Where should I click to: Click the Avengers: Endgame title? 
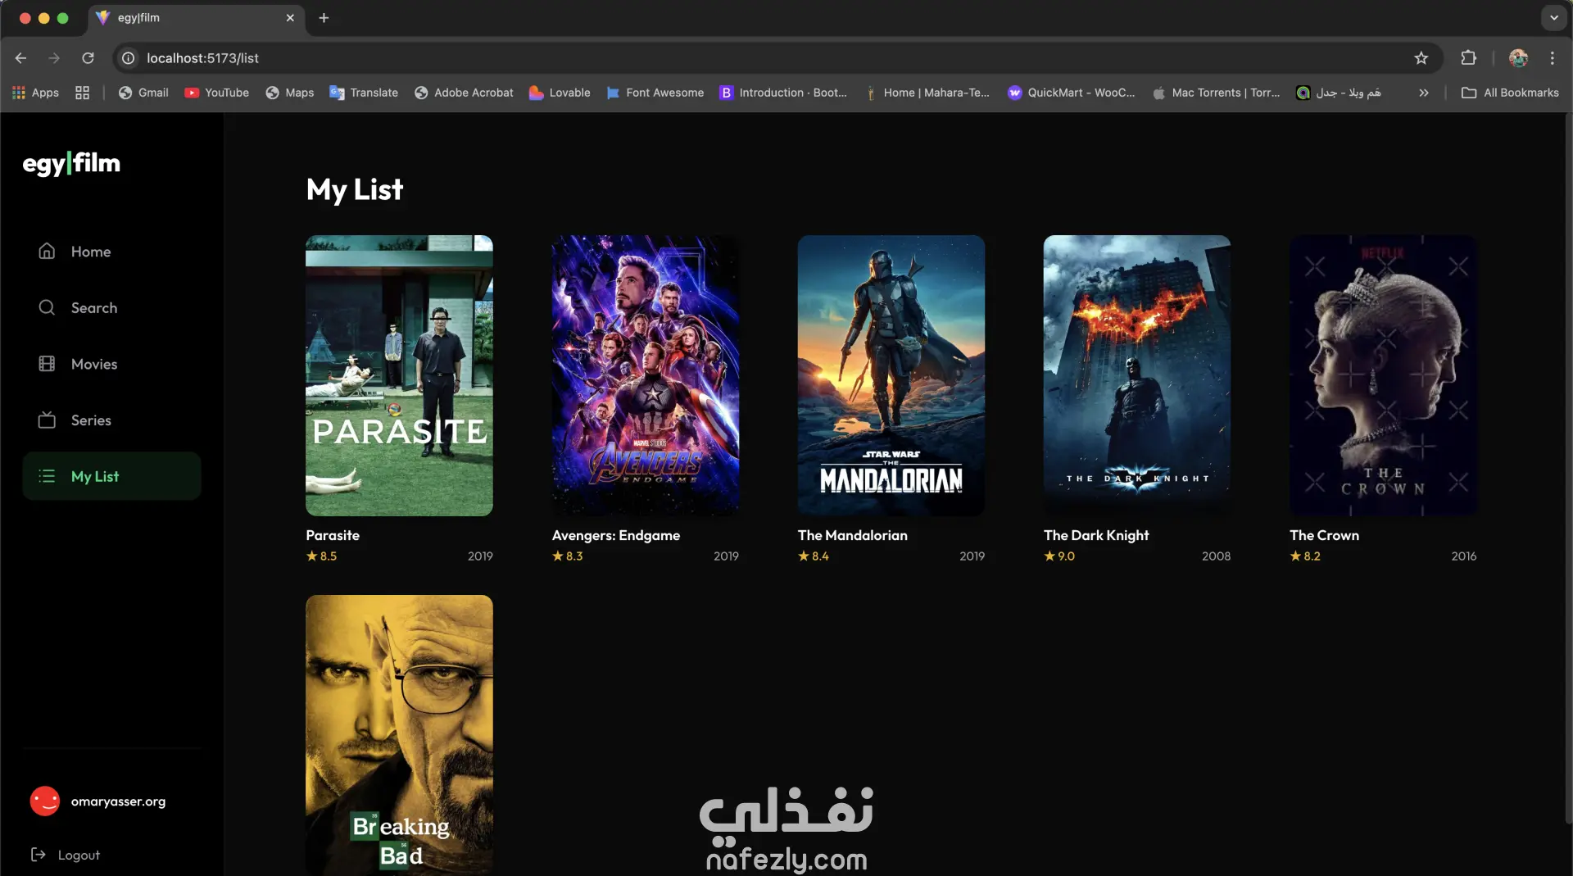616,535
